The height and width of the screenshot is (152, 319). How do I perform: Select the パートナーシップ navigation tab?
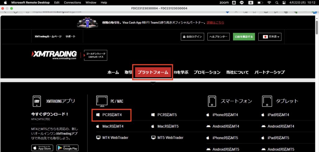[x=269, y=72]
